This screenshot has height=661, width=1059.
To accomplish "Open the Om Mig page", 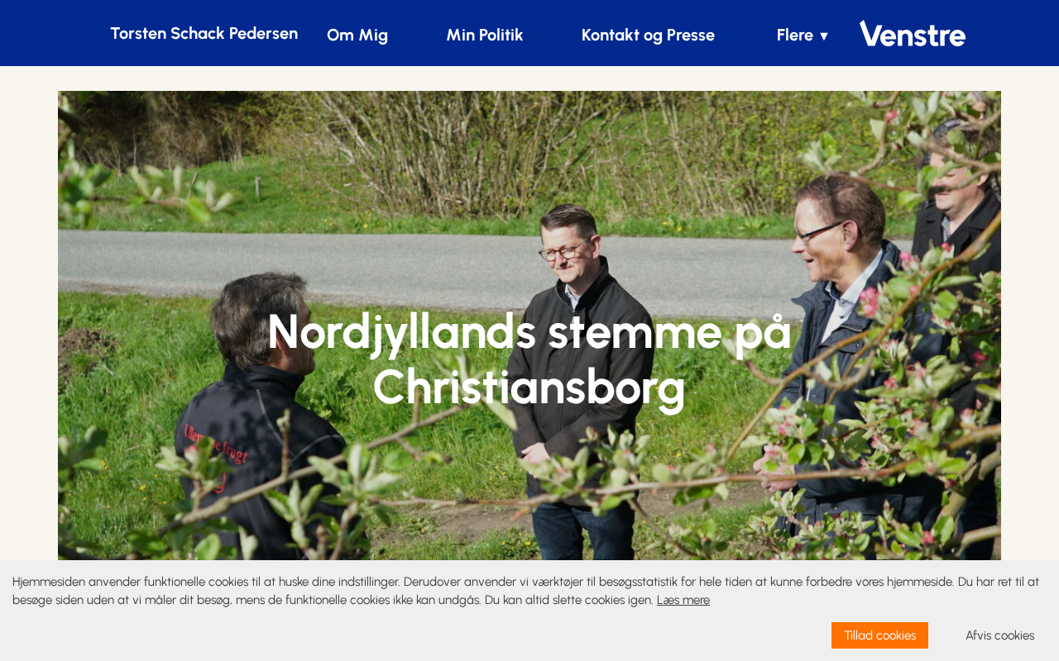I will [357, 35].
